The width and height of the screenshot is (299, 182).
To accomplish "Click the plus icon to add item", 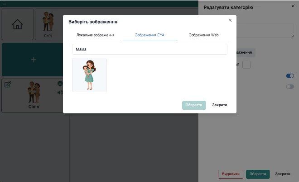I will (33, 60).
